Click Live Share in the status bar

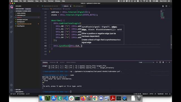point(21,94)
